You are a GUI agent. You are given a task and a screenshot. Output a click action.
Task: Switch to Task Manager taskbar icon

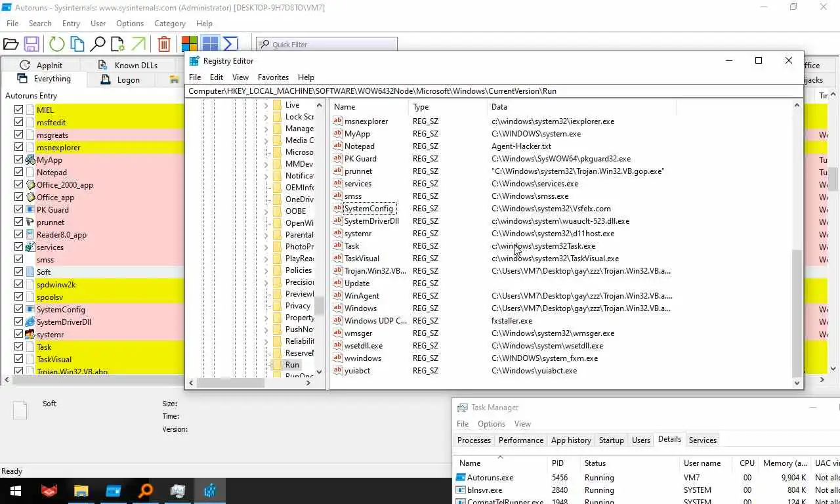click(177, 491)
